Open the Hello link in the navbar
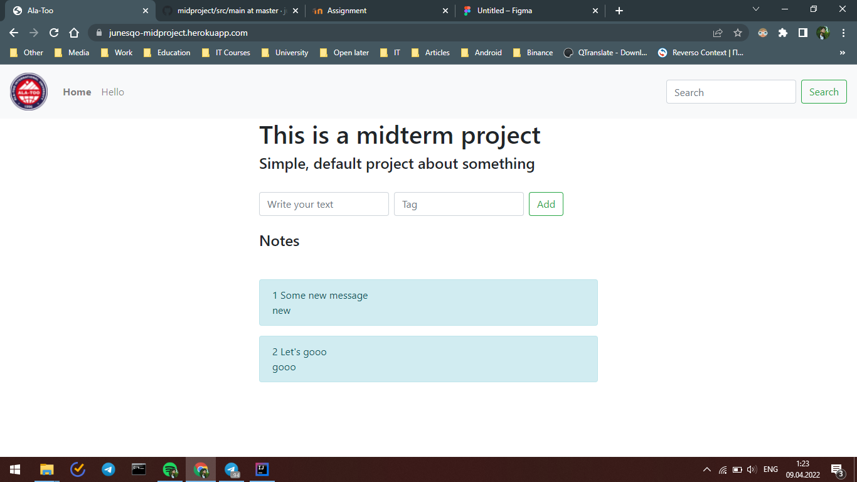857x482 pixels. point(112,92)
